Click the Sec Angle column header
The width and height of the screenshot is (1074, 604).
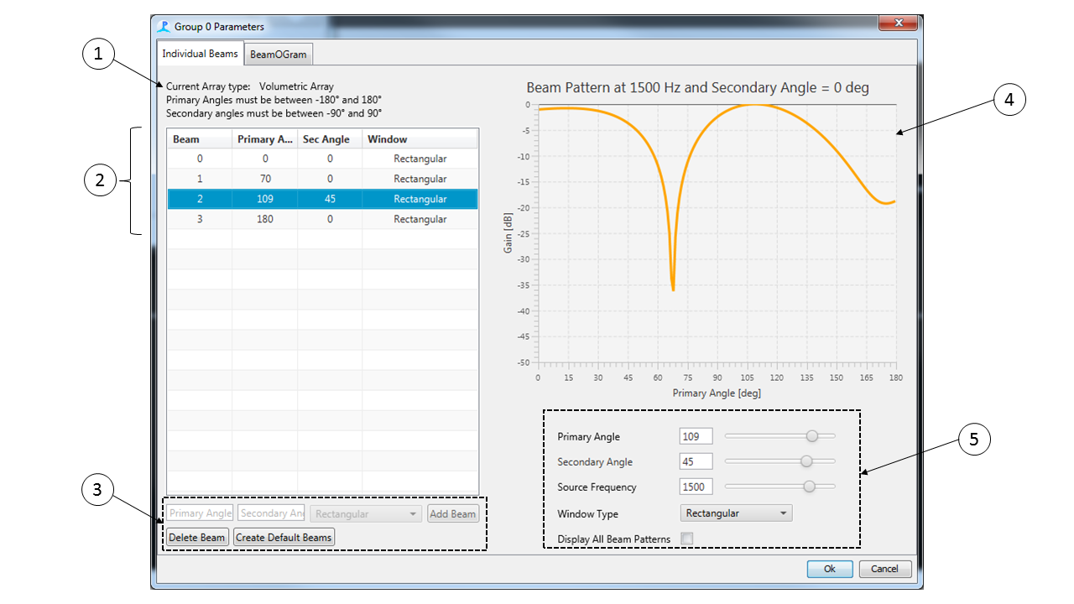(x=330, y=139)
